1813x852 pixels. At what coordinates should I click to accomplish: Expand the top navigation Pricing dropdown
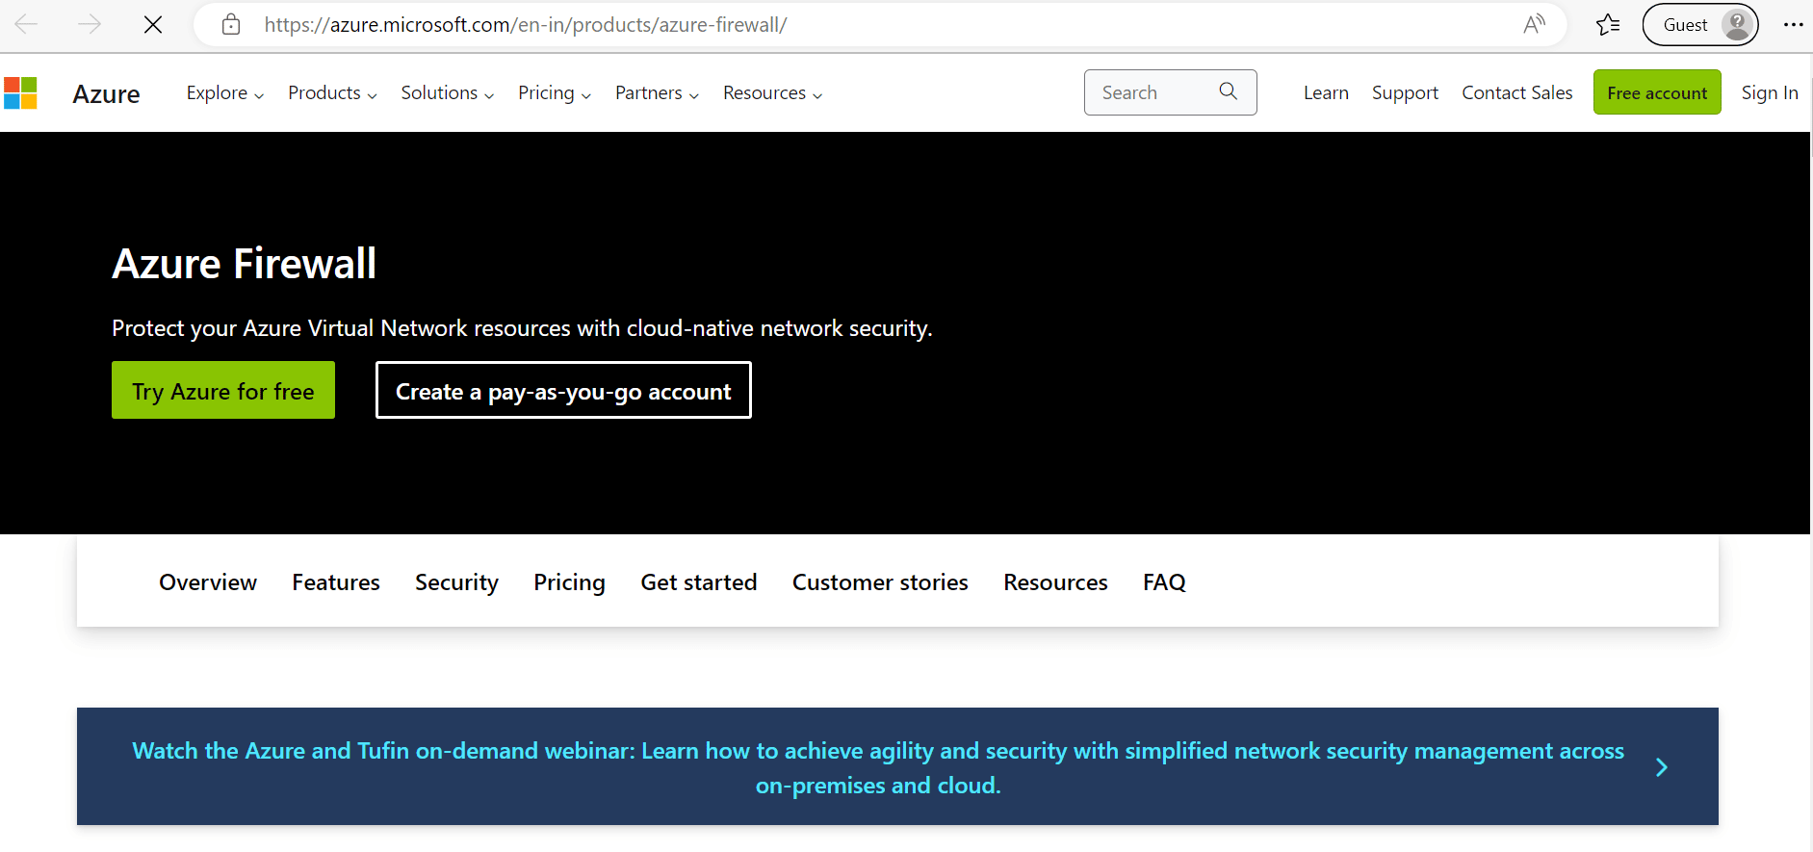[555, 93]
